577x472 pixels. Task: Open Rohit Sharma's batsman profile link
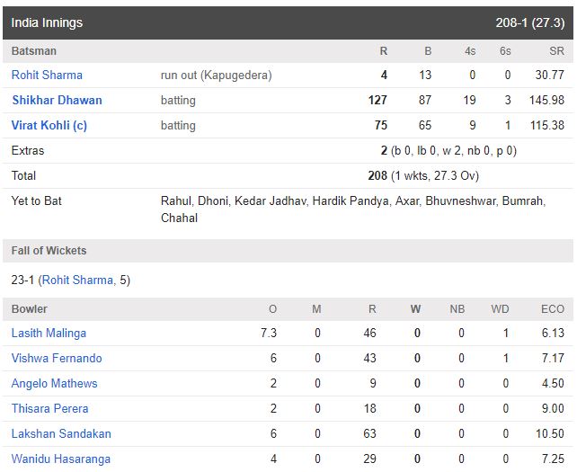pyautogui.click(x=47, y=76)
